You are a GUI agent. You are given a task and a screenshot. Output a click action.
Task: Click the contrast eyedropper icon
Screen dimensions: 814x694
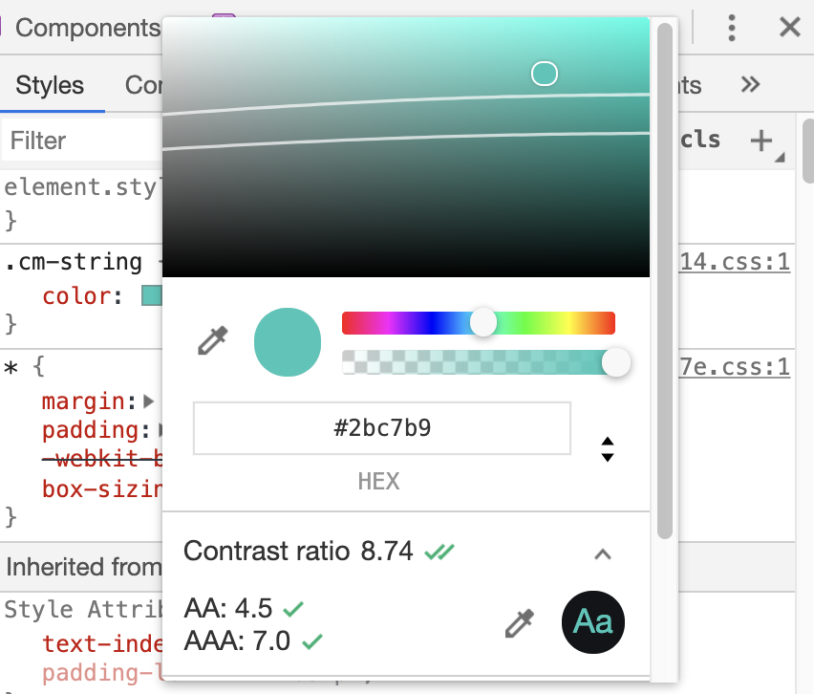(x=520, y=622)
